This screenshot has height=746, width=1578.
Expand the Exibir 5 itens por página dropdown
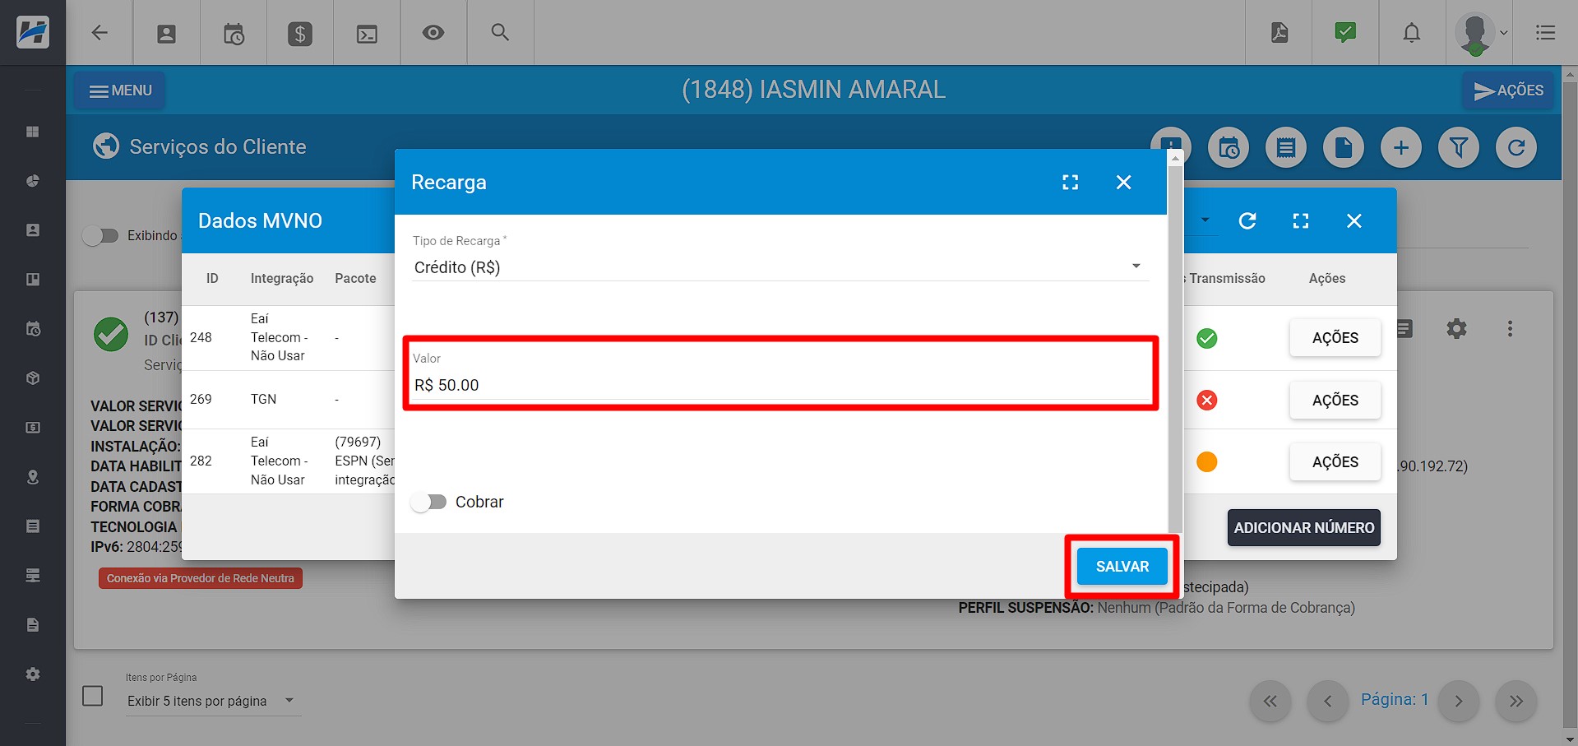click(211, 701)
